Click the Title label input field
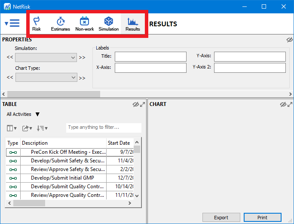Viewport: 294px width, 224px height. [150, 56]
